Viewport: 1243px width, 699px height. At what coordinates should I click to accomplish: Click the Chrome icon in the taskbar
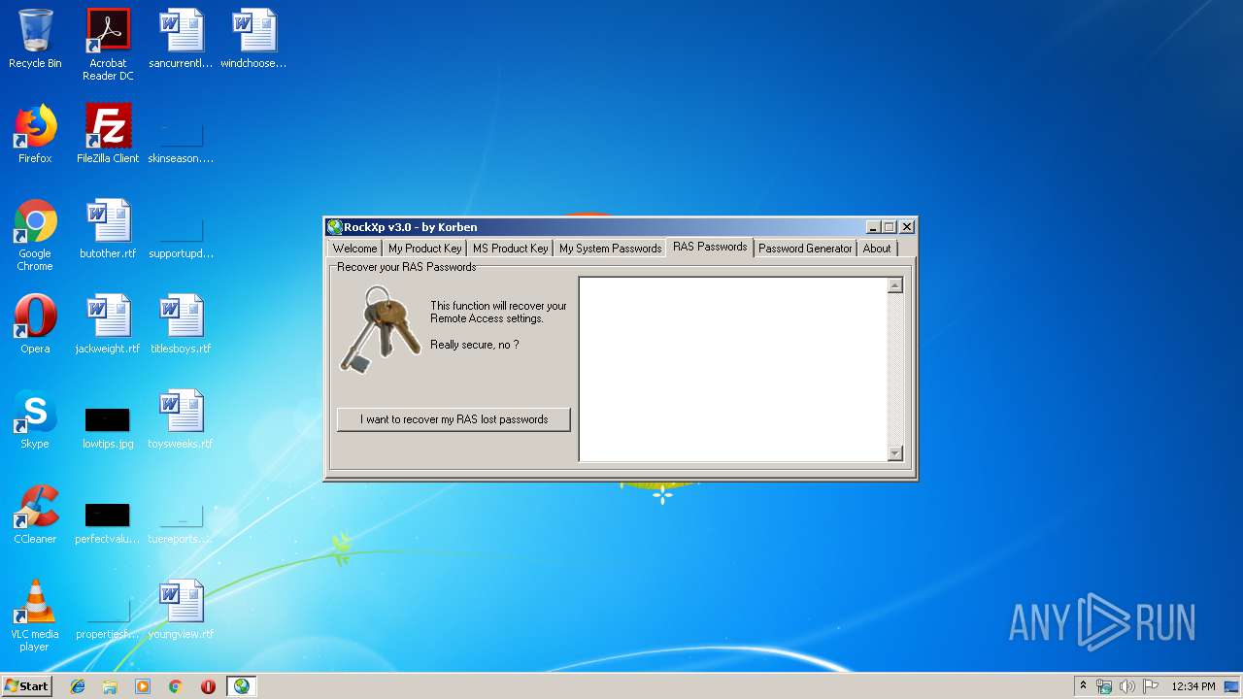[176, 686]
